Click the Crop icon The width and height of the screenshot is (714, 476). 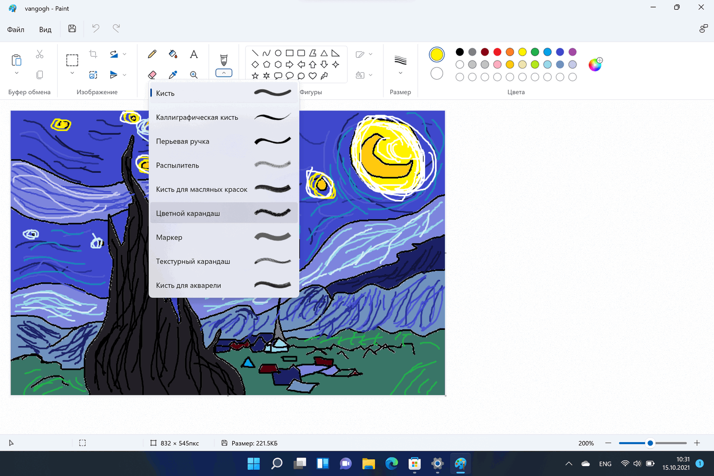(x=93, y=54)
